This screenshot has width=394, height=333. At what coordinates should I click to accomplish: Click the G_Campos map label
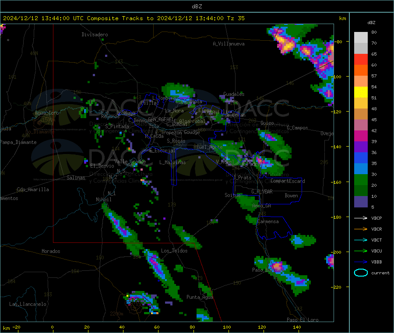[297, 128]
